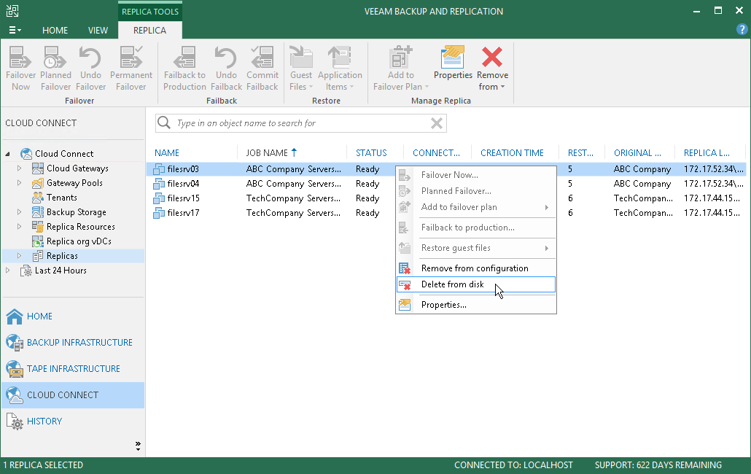Choose Delete from disk in context menu

coord(476,284)
